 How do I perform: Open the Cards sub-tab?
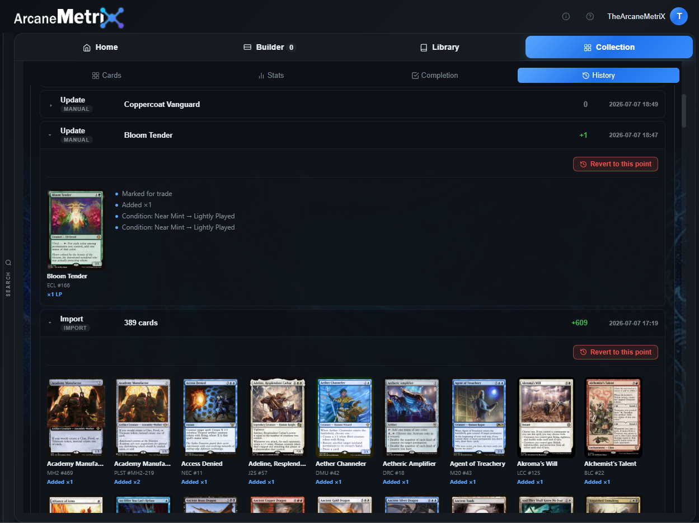(x=106, y=75)
